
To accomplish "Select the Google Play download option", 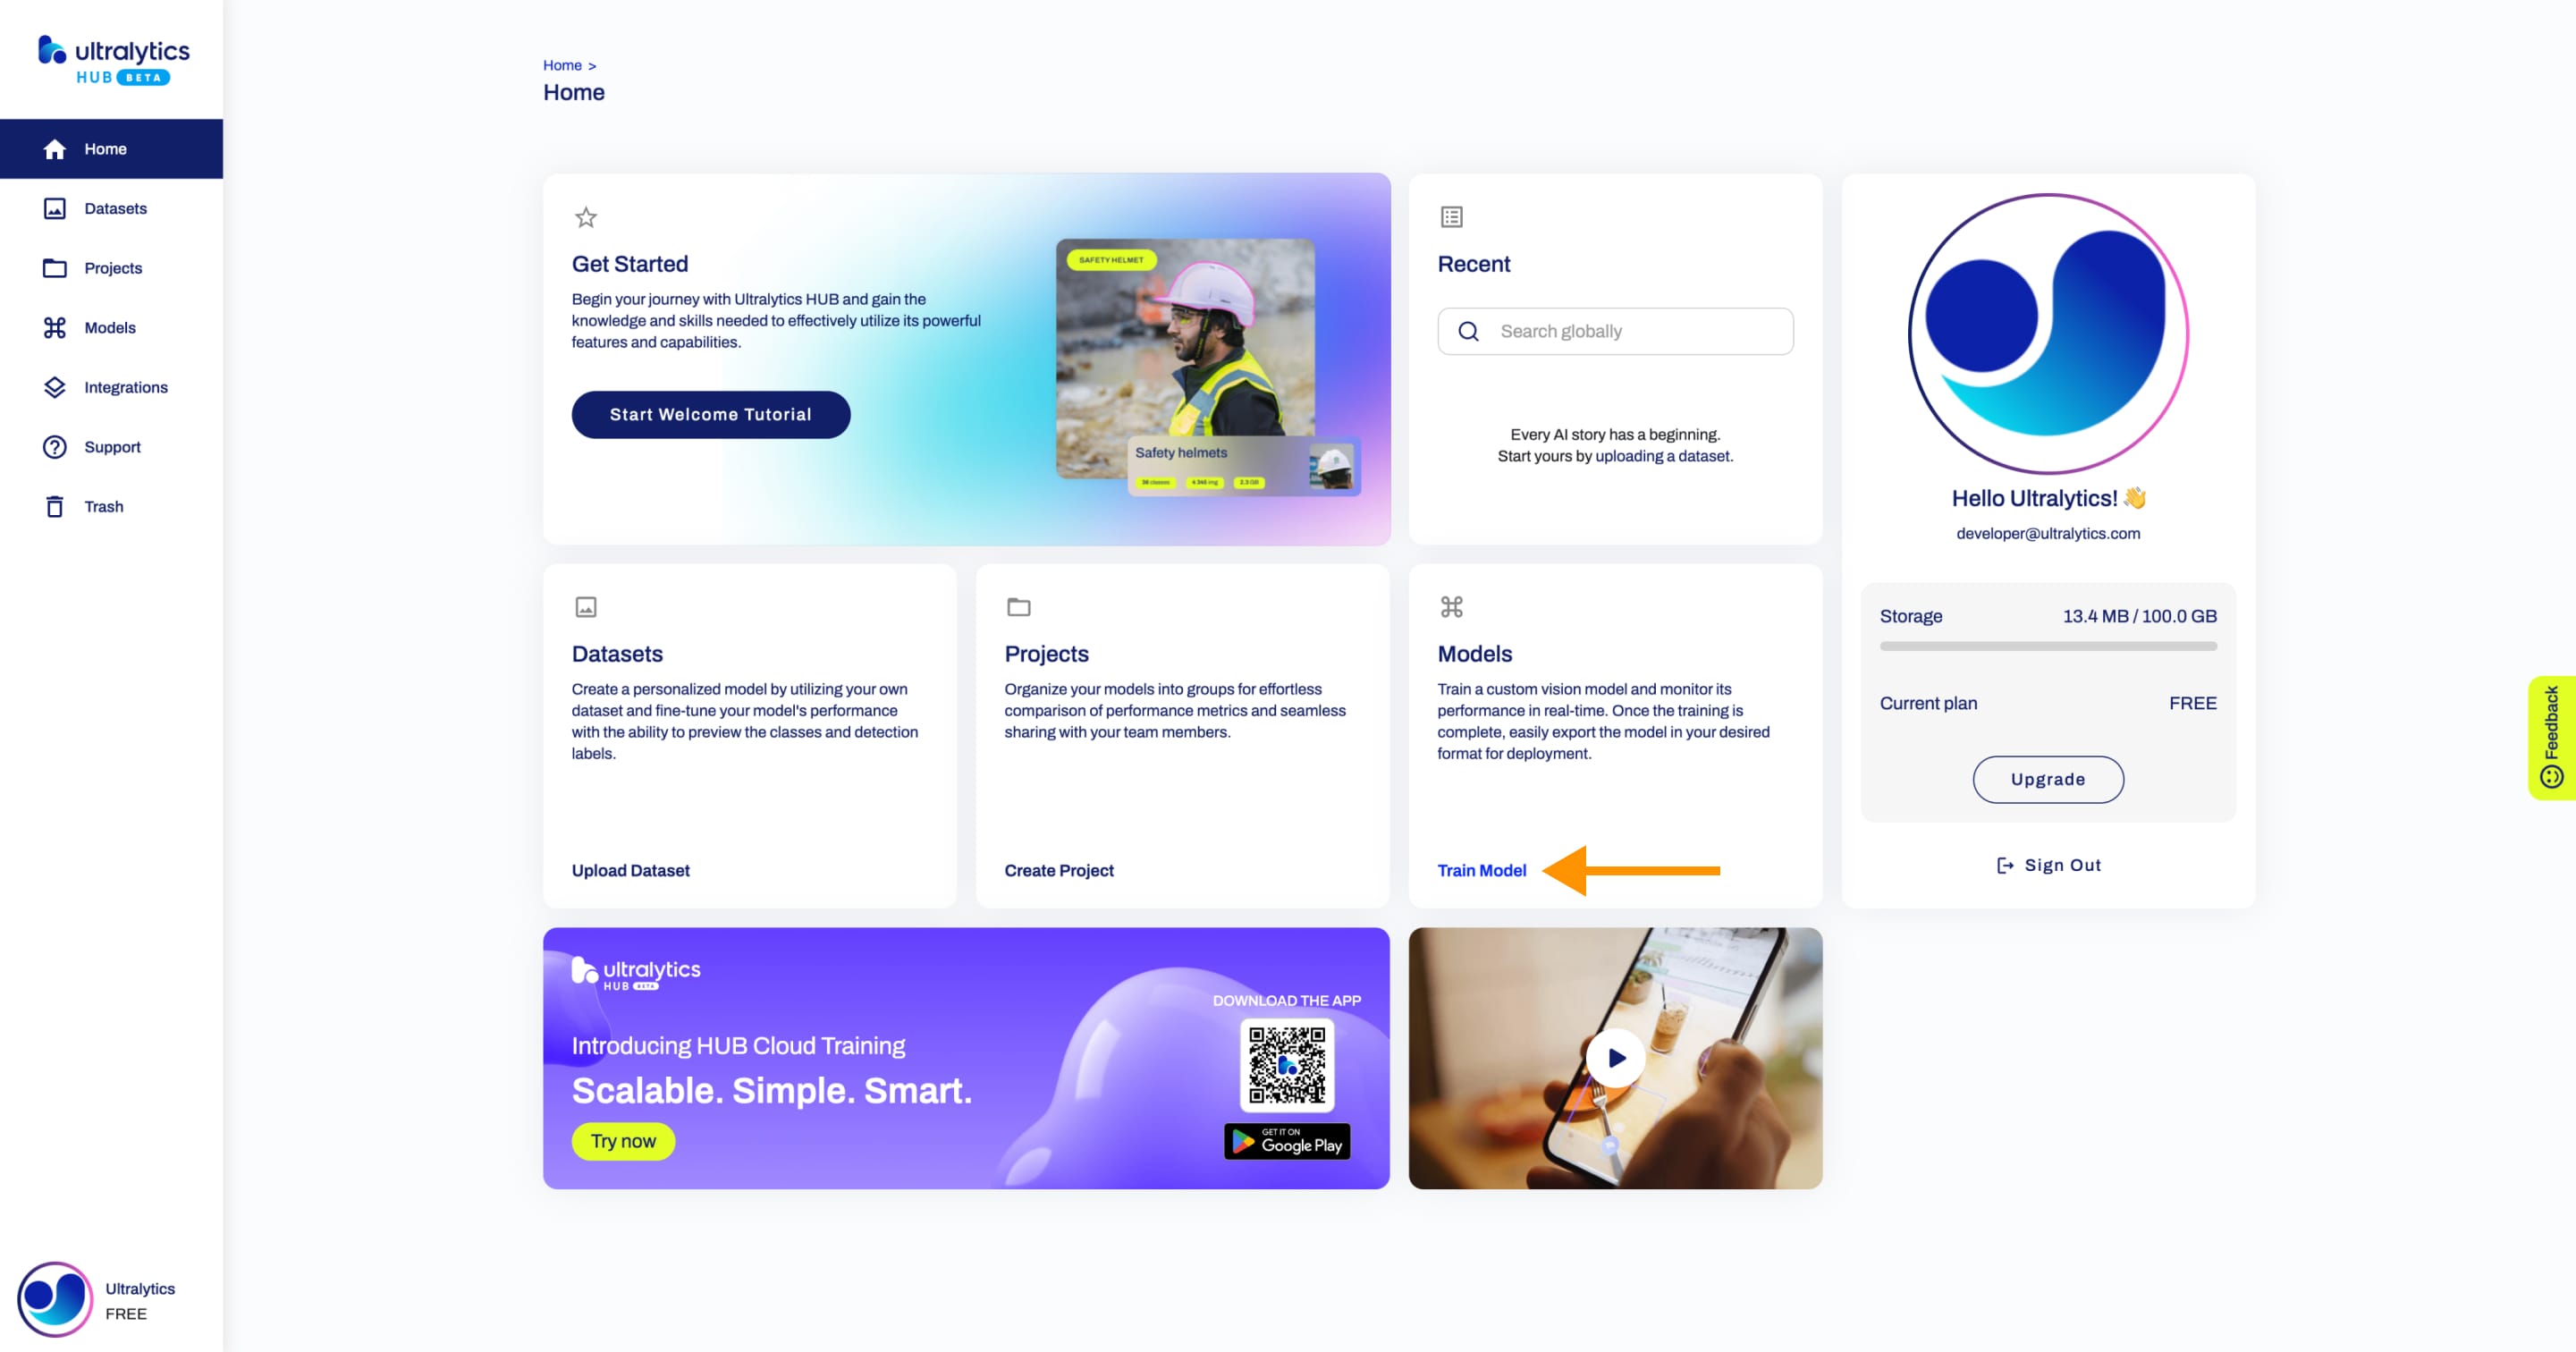I will [1287, 1141].
